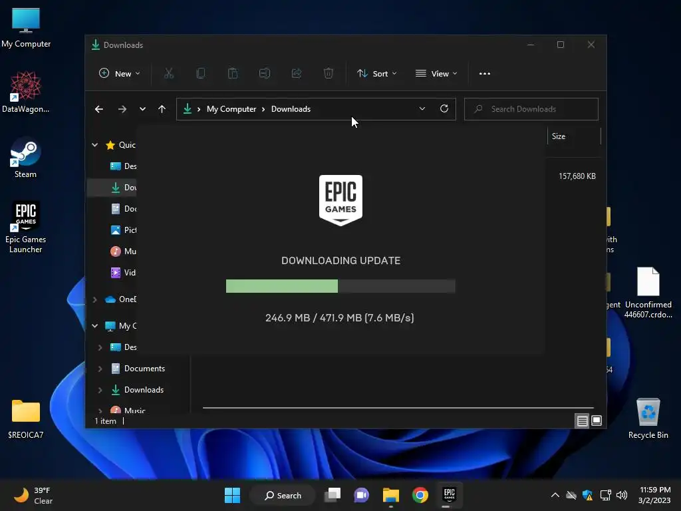Image resolution: width=681 pixels, height=511 pixels.
Task: Select Downloads under Quick access
Action: pos(123,187)
